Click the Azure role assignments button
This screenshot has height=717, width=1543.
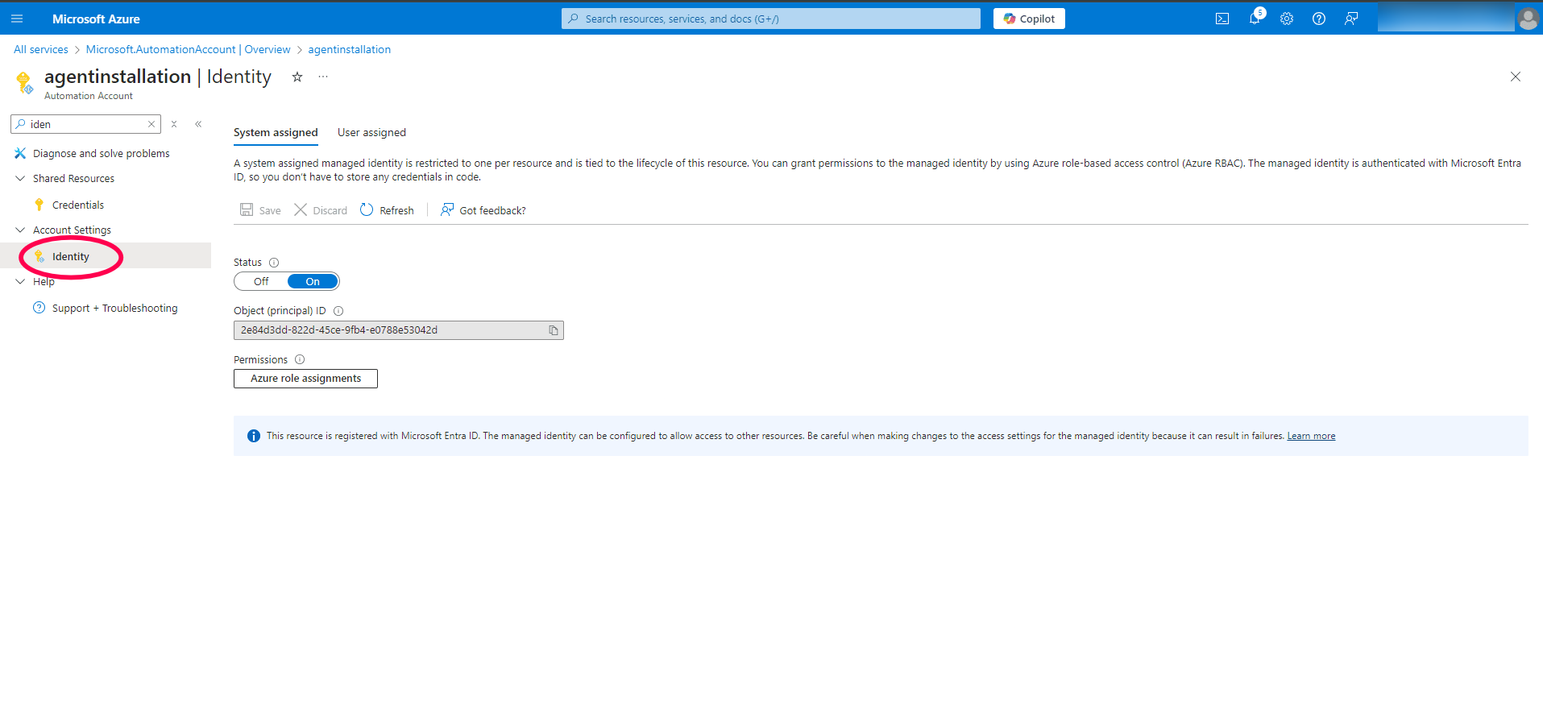[305, 379]
